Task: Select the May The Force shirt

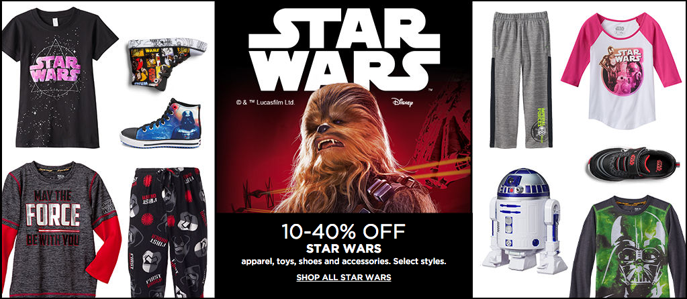Action: point(61,228)
